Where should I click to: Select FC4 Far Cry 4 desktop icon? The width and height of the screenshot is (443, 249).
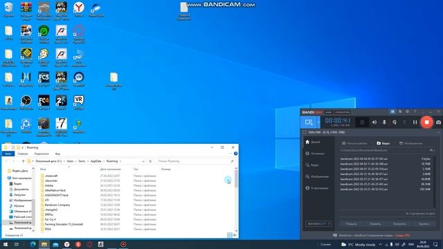[44, 102]
